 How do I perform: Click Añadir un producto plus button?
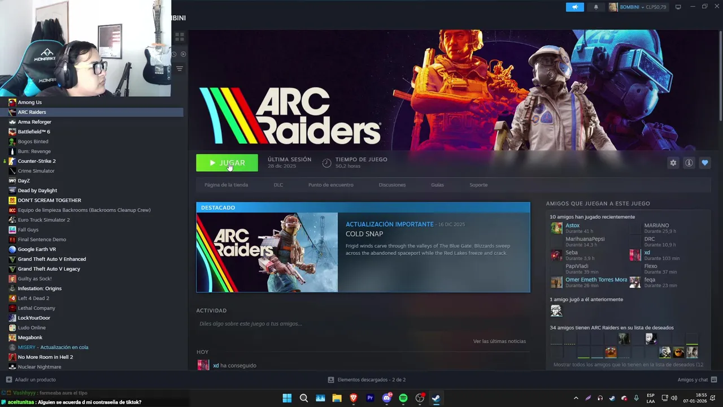coord(8,380)
